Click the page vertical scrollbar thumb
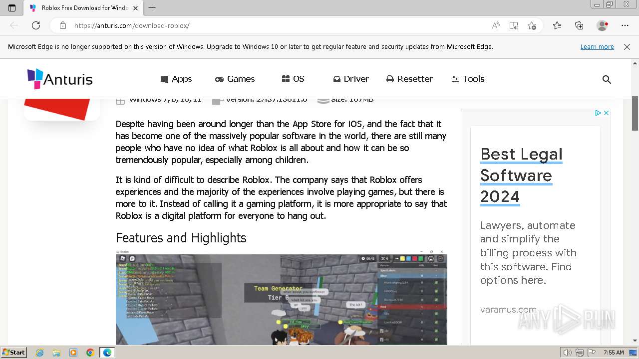Viewport: 639px width, 359px height. (x=635, y=113)
